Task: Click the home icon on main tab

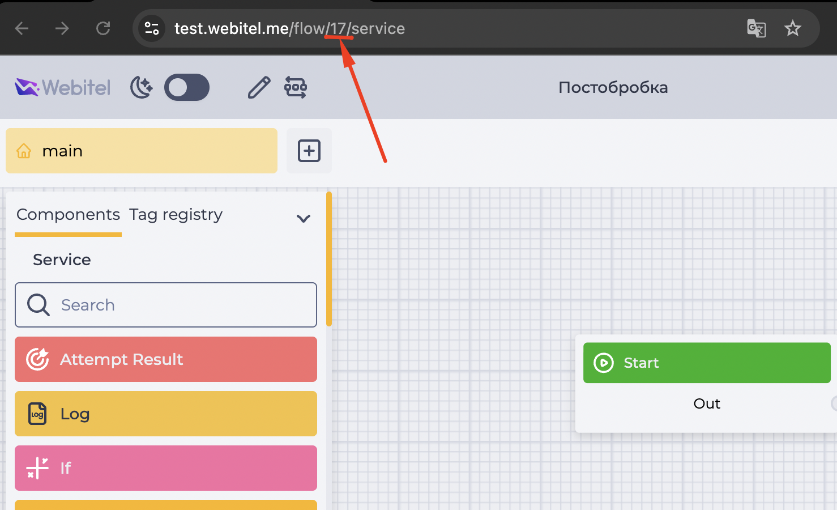Action: 24,151
